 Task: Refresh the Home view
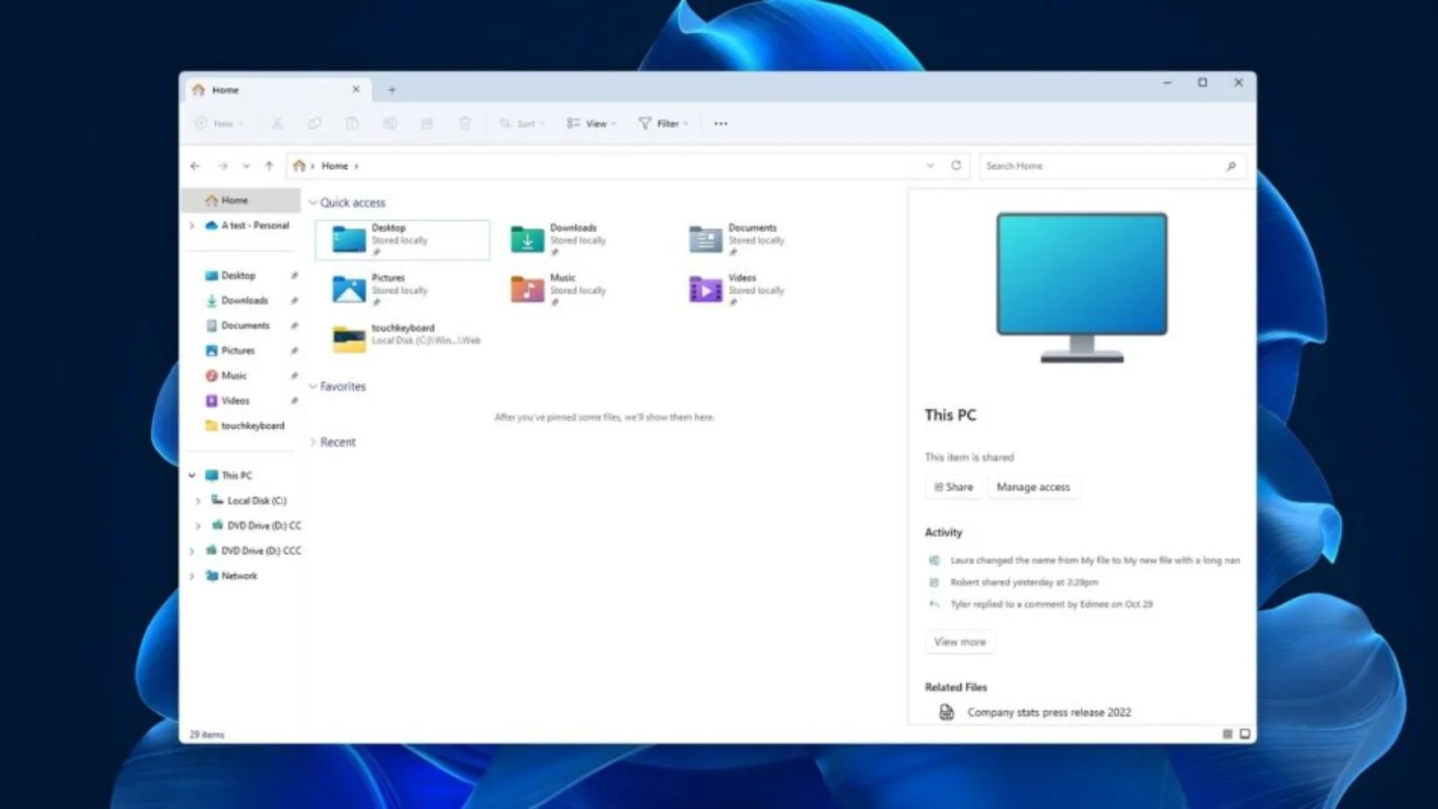956,165
